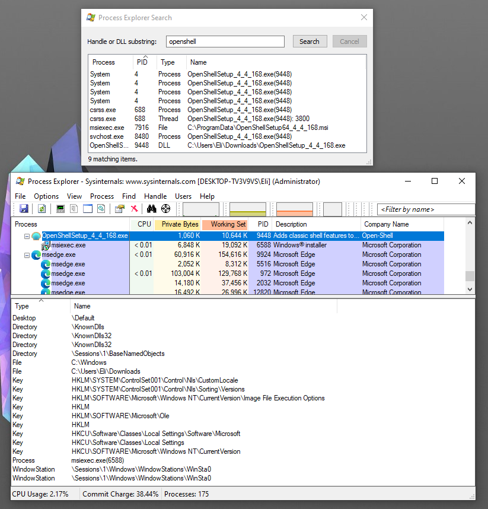
Task: Collapse the OpenShellSetup_4_4_168.exe tree node
Action: tap(27, 236)
